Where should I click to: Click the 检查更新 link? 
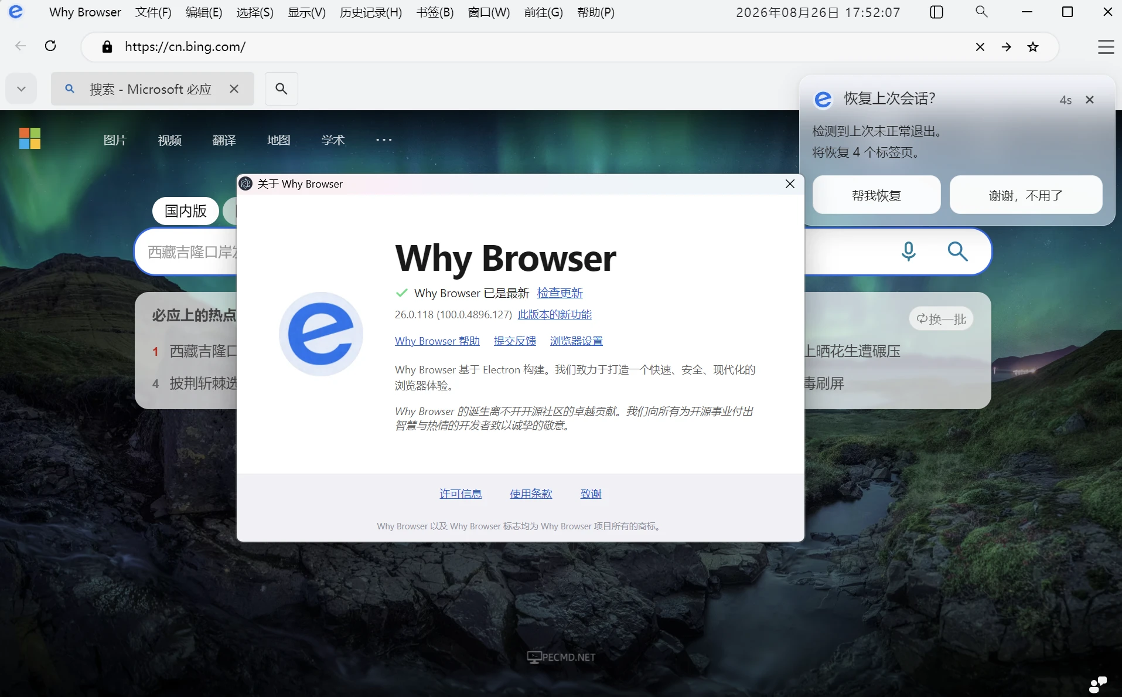(560, 293)
